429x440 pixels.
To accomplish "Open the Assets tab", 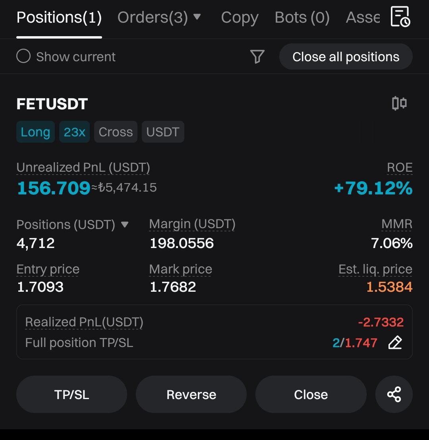I will [x=363, y=17].
